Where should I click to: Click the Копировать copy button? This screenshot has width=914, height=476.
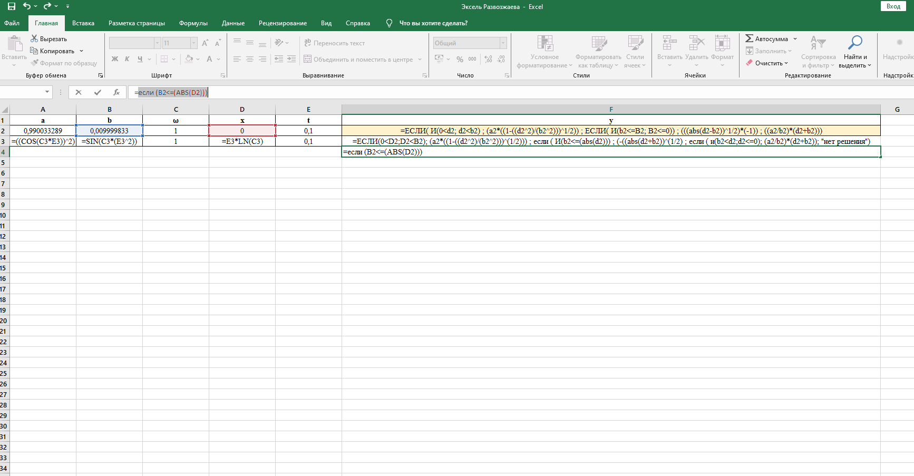point(52,51)
